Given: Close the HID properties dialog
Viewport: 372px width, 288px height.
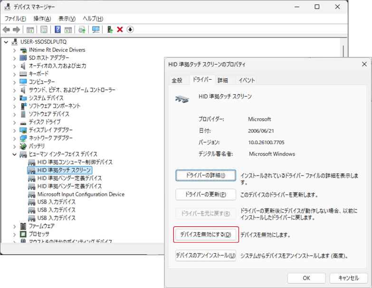Looking at the screenshot, I should (364, 64).
